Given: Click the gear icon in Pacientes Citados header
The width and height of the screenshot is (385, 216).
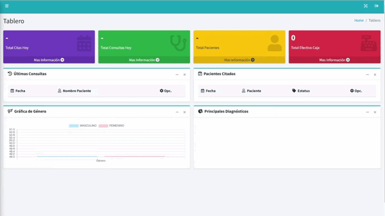Looking at the screenshot, I should coord(352,91).
